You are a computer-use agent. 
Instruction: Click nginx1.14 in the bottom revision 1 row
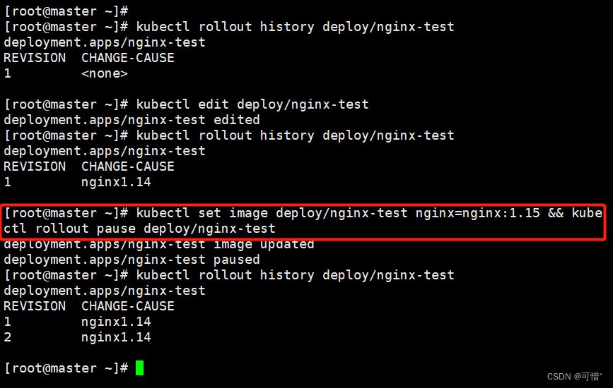pyautogui.click(x=116, y=322)
